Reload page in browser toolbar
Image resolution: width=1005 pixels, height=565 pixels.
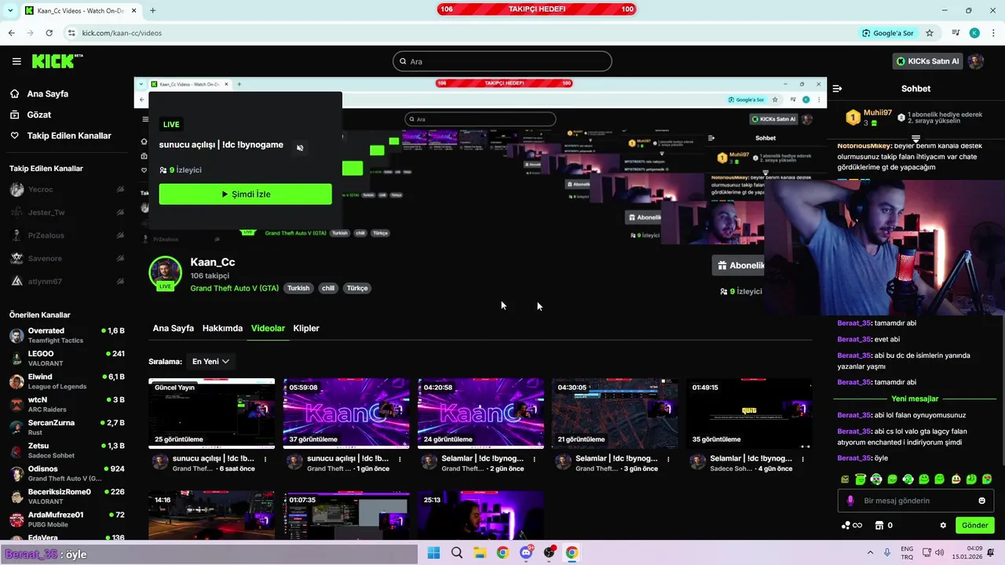pyautogui.click(x=49, y=33)
